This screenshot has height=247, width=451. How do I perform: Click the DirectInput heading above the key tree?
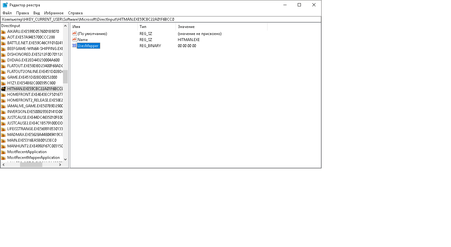tap(11, 26)
